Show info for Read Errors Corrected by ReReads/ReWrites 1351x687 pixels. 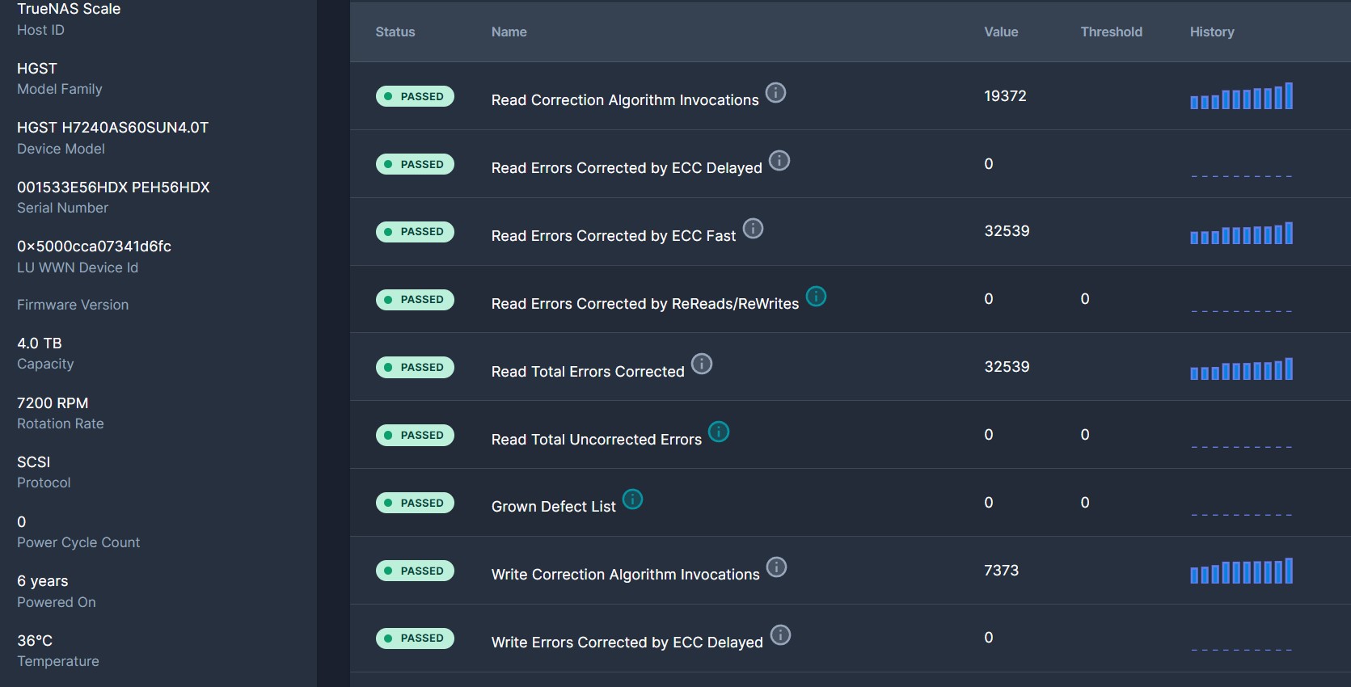pyautogui.click(x=817, y=297)
